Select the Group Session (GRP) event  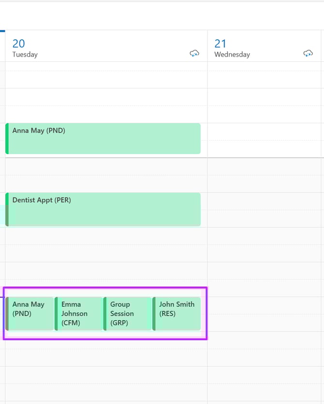(x=128, y=313)
